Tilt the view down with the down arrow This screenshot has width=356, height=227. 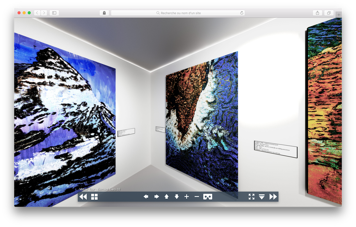click(177, 197)
